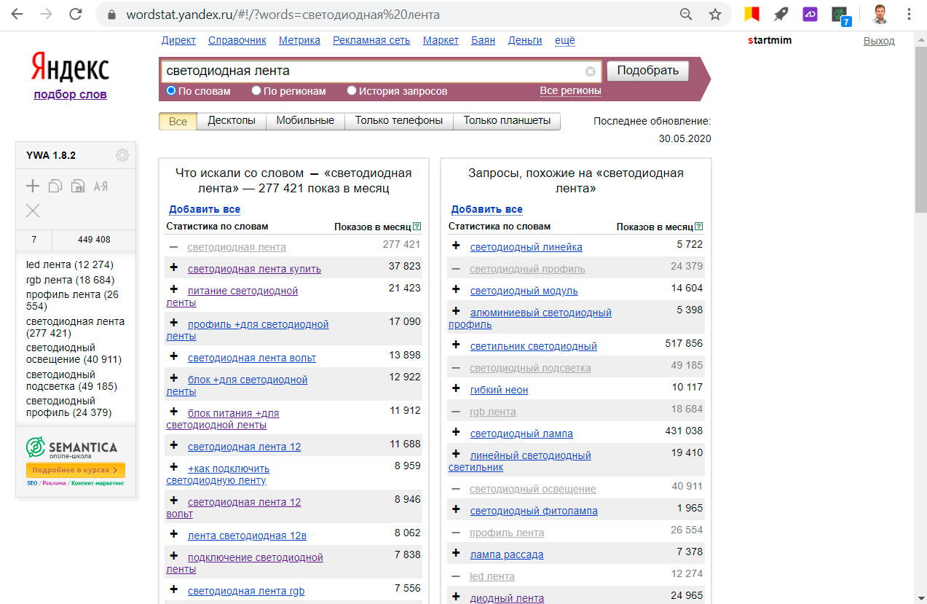Add 'светодиодная лента вольт' with plus
The height and width of the screenshot is (604, 927).
pos(173,356)
